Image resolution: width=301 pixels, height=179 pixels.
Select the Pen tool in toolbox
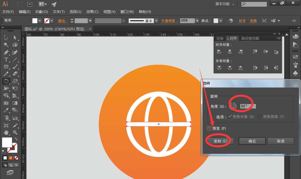(x=6, y=52)
